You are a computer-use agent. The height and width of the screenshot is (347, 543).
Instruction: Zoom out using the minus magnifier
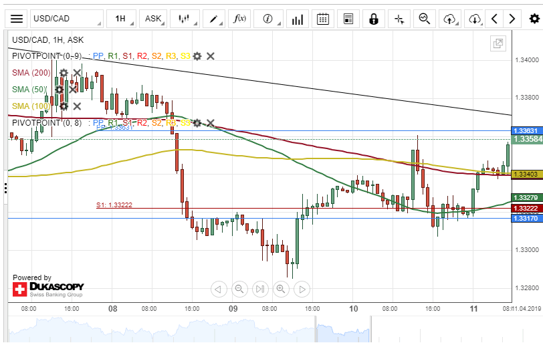(239, 289)
